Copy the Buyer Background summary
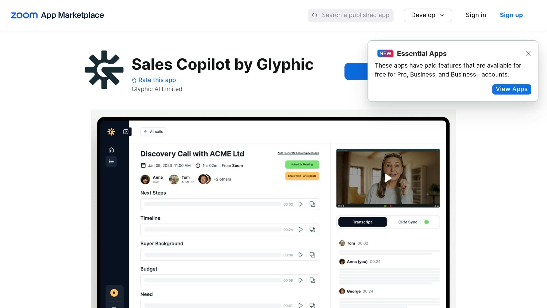The image size is (547, 308). [x=312, y=255]
